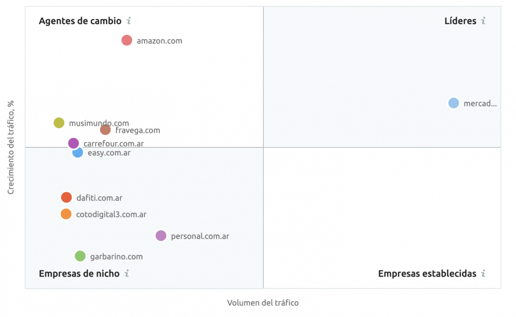Click the garbarino.com text label

[116, 257]
